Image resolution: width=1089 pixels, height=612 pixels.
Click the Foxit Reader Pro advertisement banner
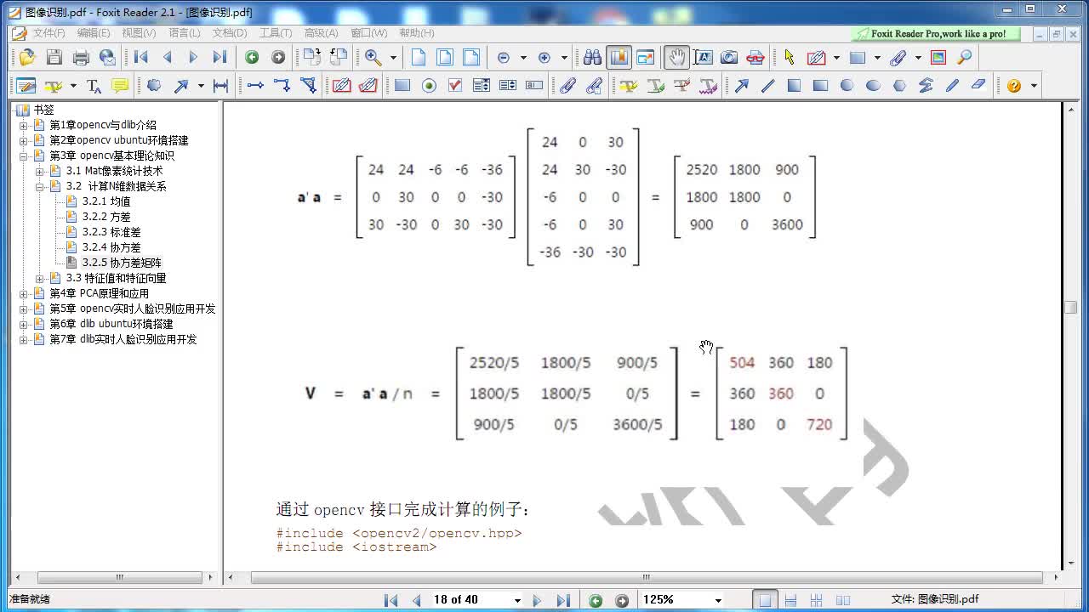938,34
